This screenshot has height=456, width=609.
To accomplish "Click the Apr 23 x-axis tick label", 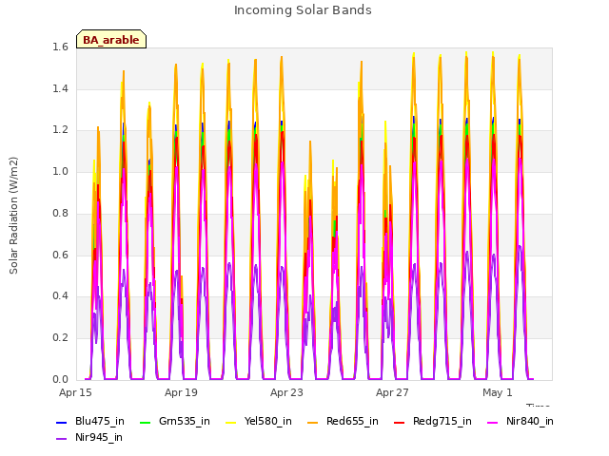I will click(x=286, y=392).
